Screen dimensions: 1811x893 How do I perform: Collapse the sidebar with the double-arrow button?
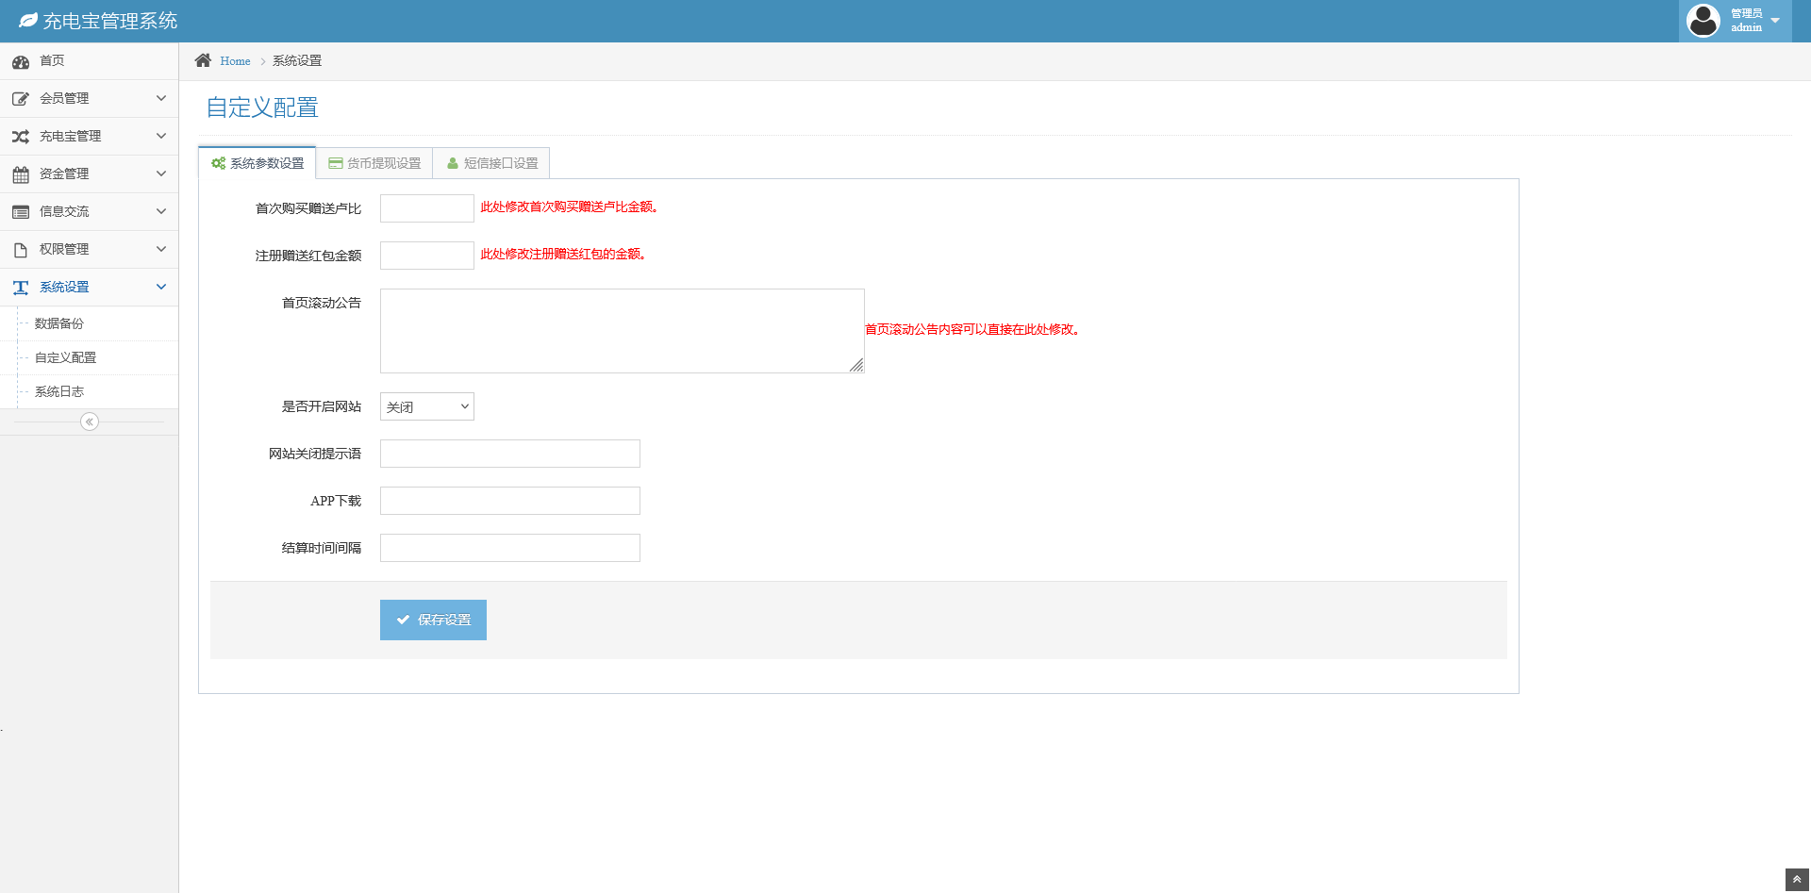90,422
